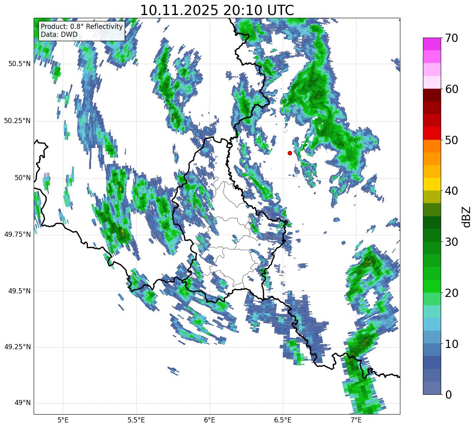Viewport: 476px width, 428px height.
Task: Click the latitude label 49°N
Action: [x=23, y=403]
